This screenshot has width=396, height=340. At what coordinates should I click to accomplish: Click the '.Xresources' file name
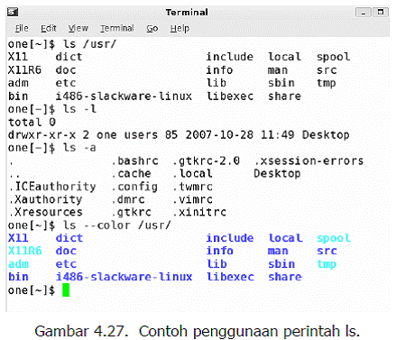(46, 212)
